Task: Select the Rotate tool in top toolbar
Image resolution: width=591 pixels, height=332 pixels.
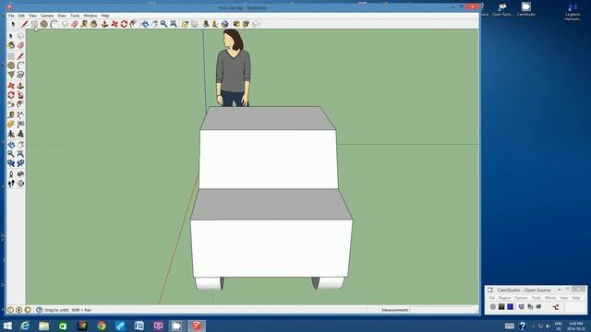Action: [124, 24]
